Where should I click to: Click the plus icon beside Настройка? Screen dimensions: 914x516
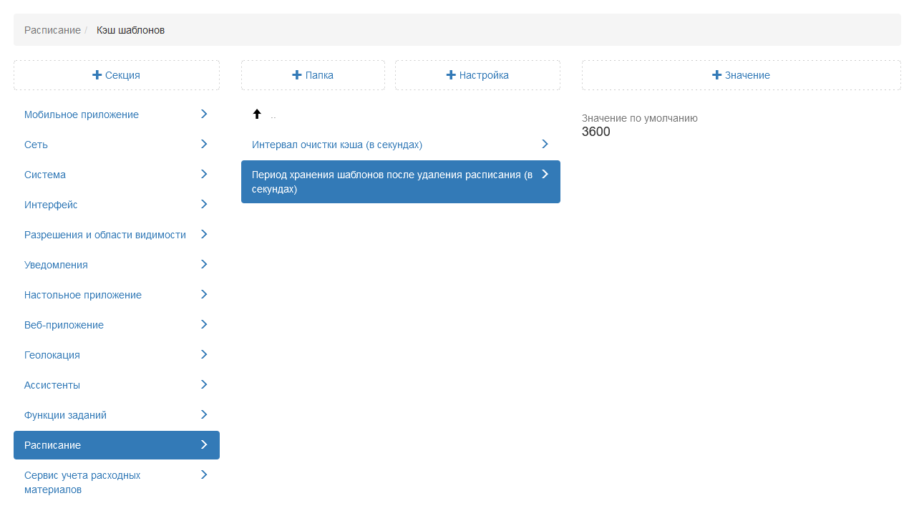(x=451, y=75)
